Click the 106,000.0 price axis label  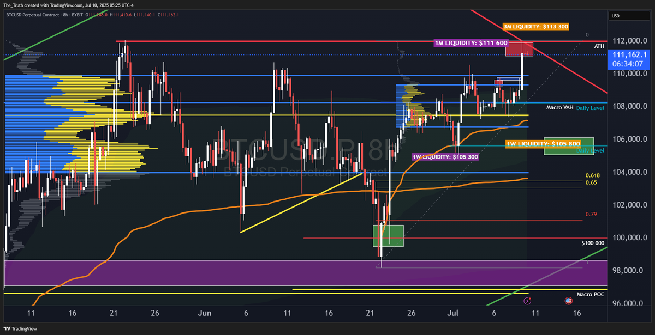[630, 139]
